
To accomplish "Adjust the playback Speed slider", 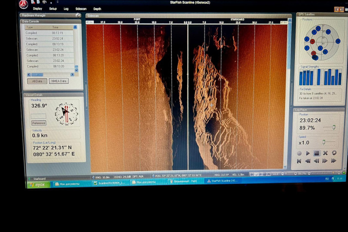I will coord(323,142).
